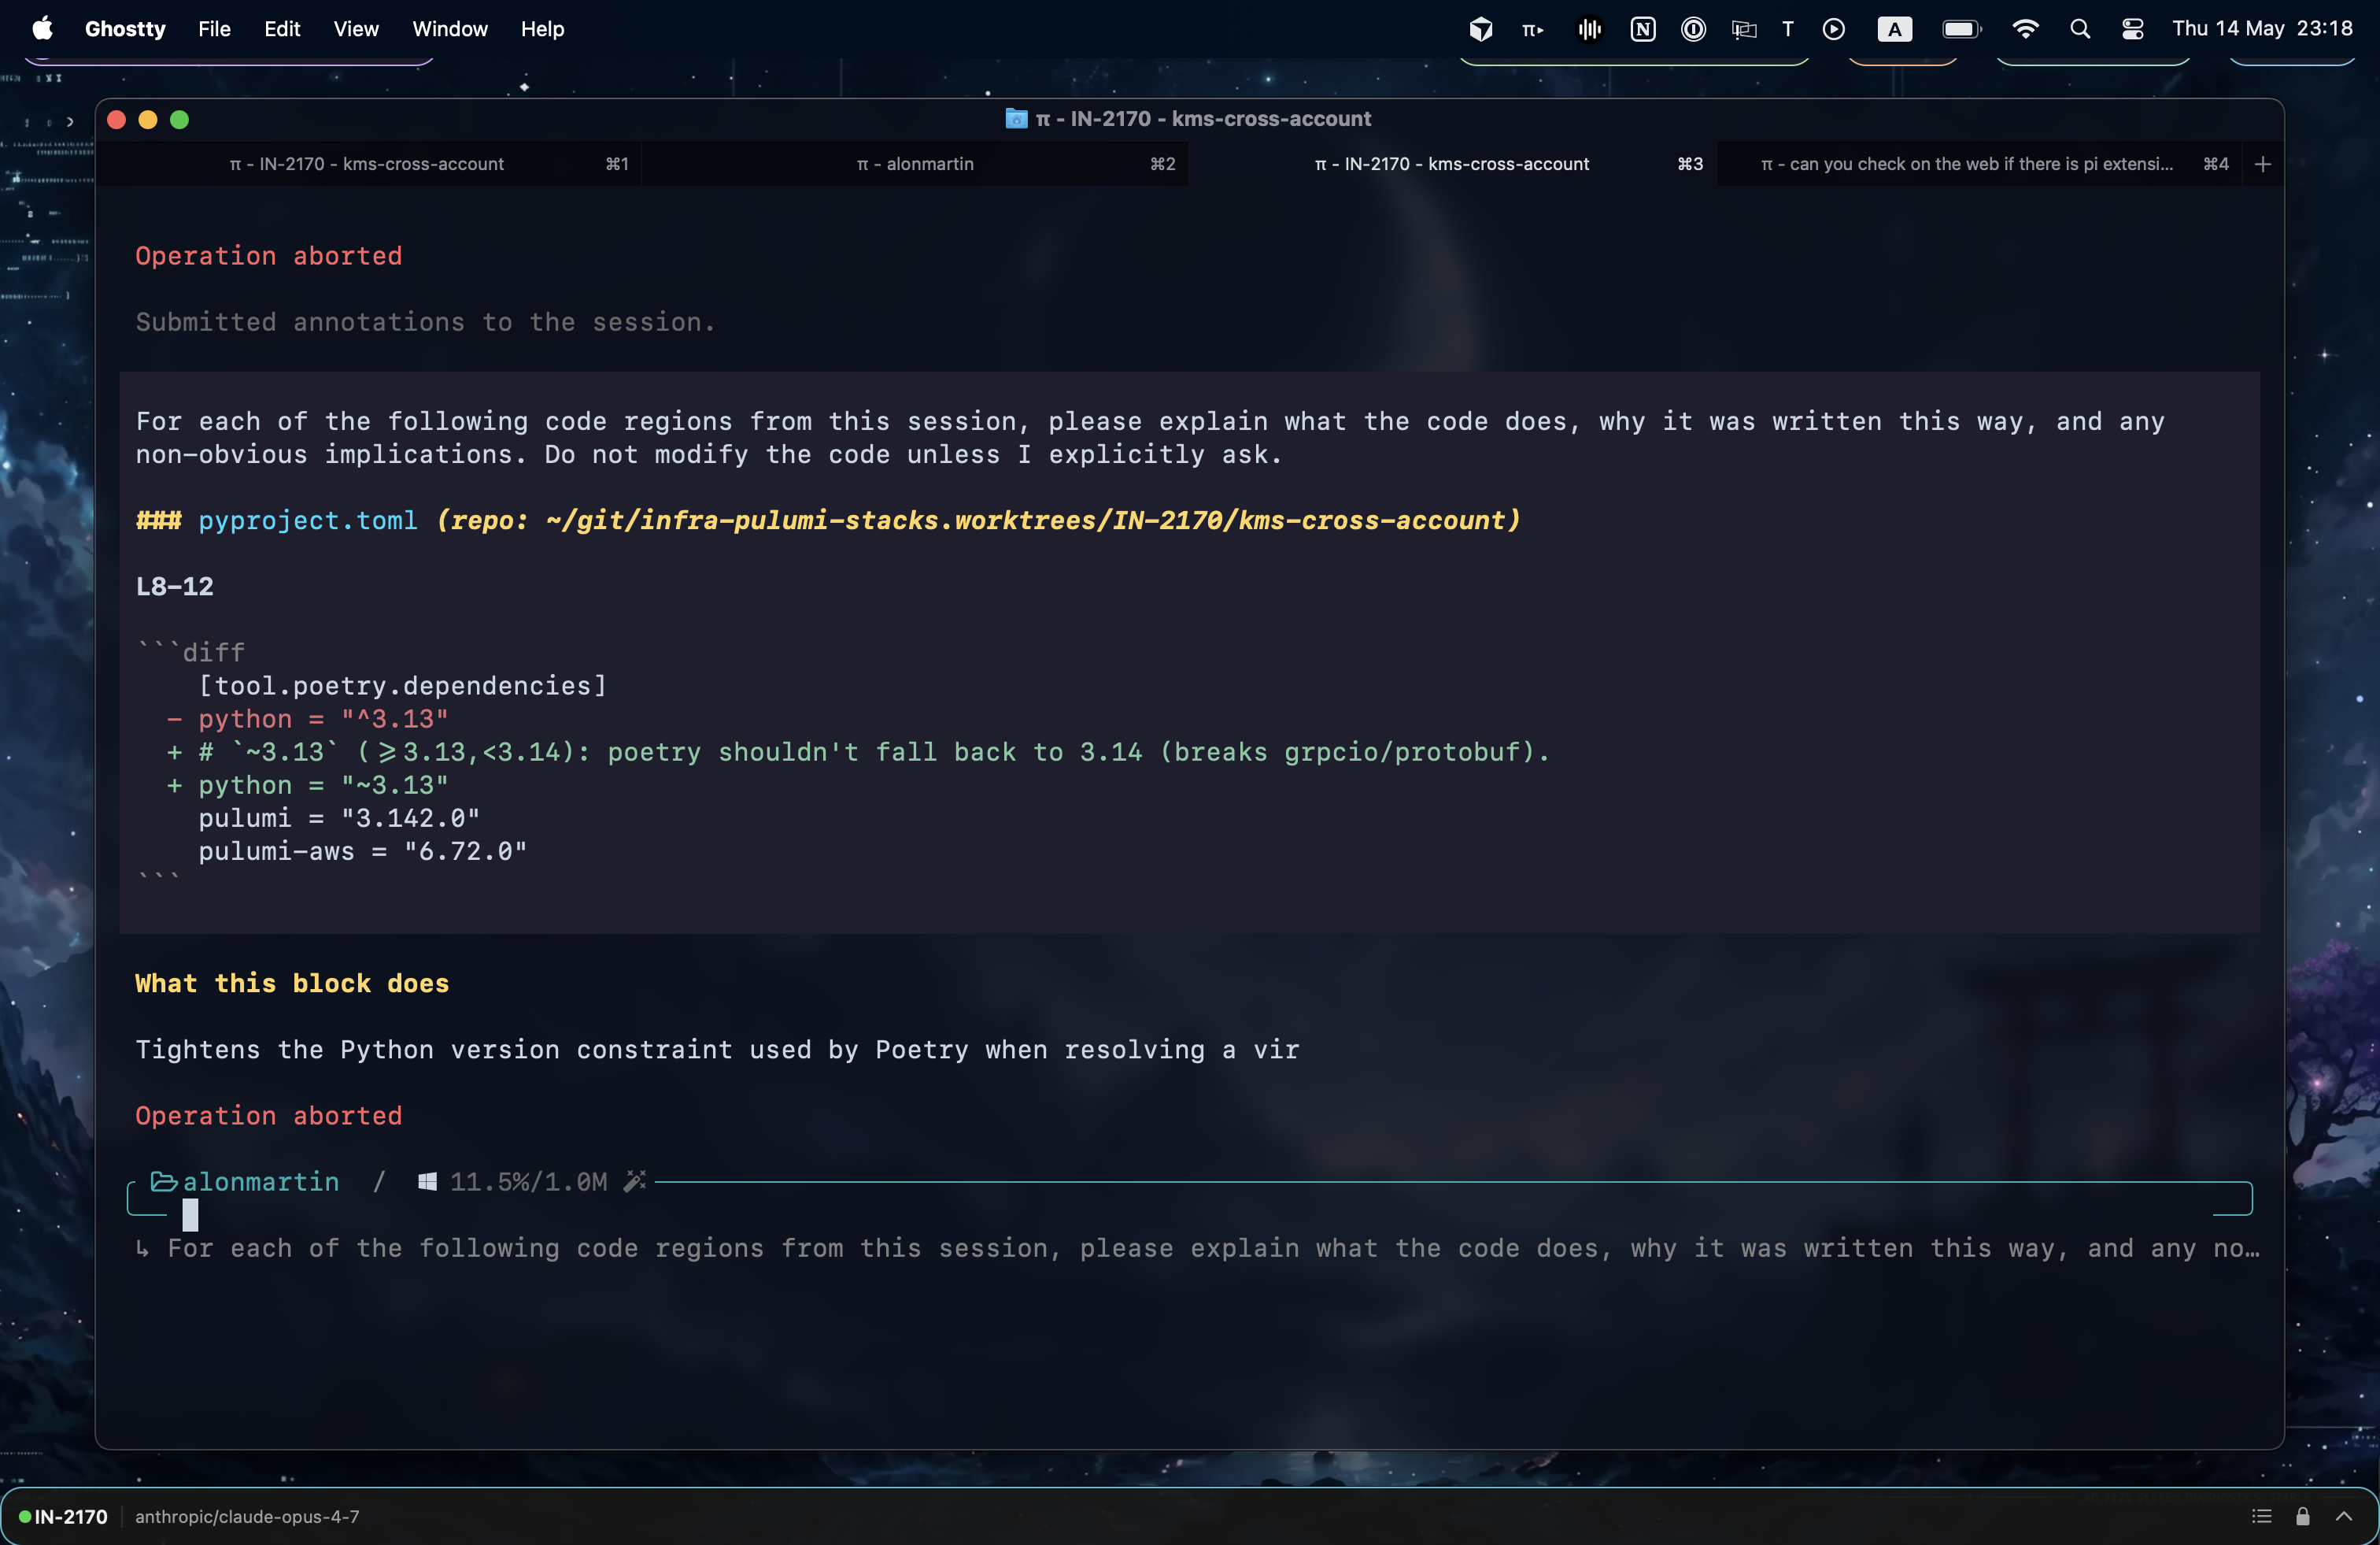The image size is (2380, 1545).
Task: Add a new terminal tab
Action: (2263, 163)
